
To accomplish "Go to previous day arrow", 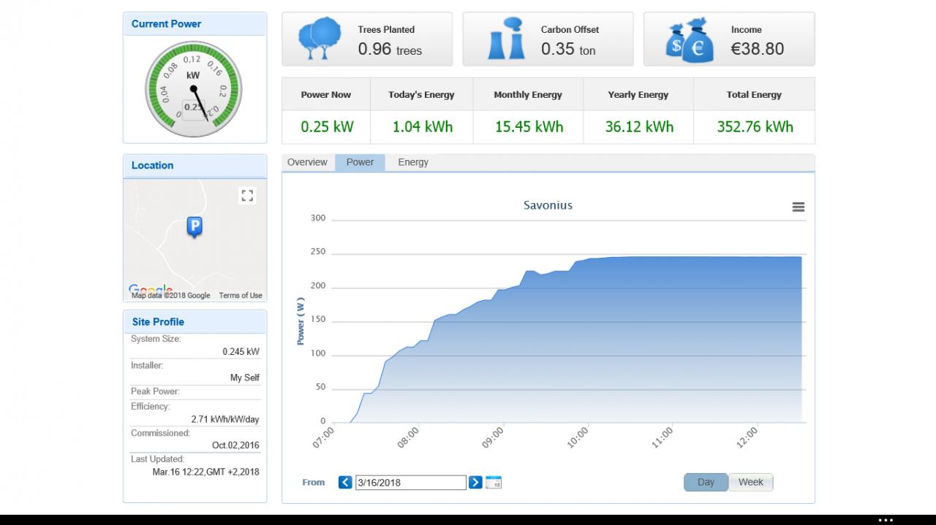I will tap(346, 482).
